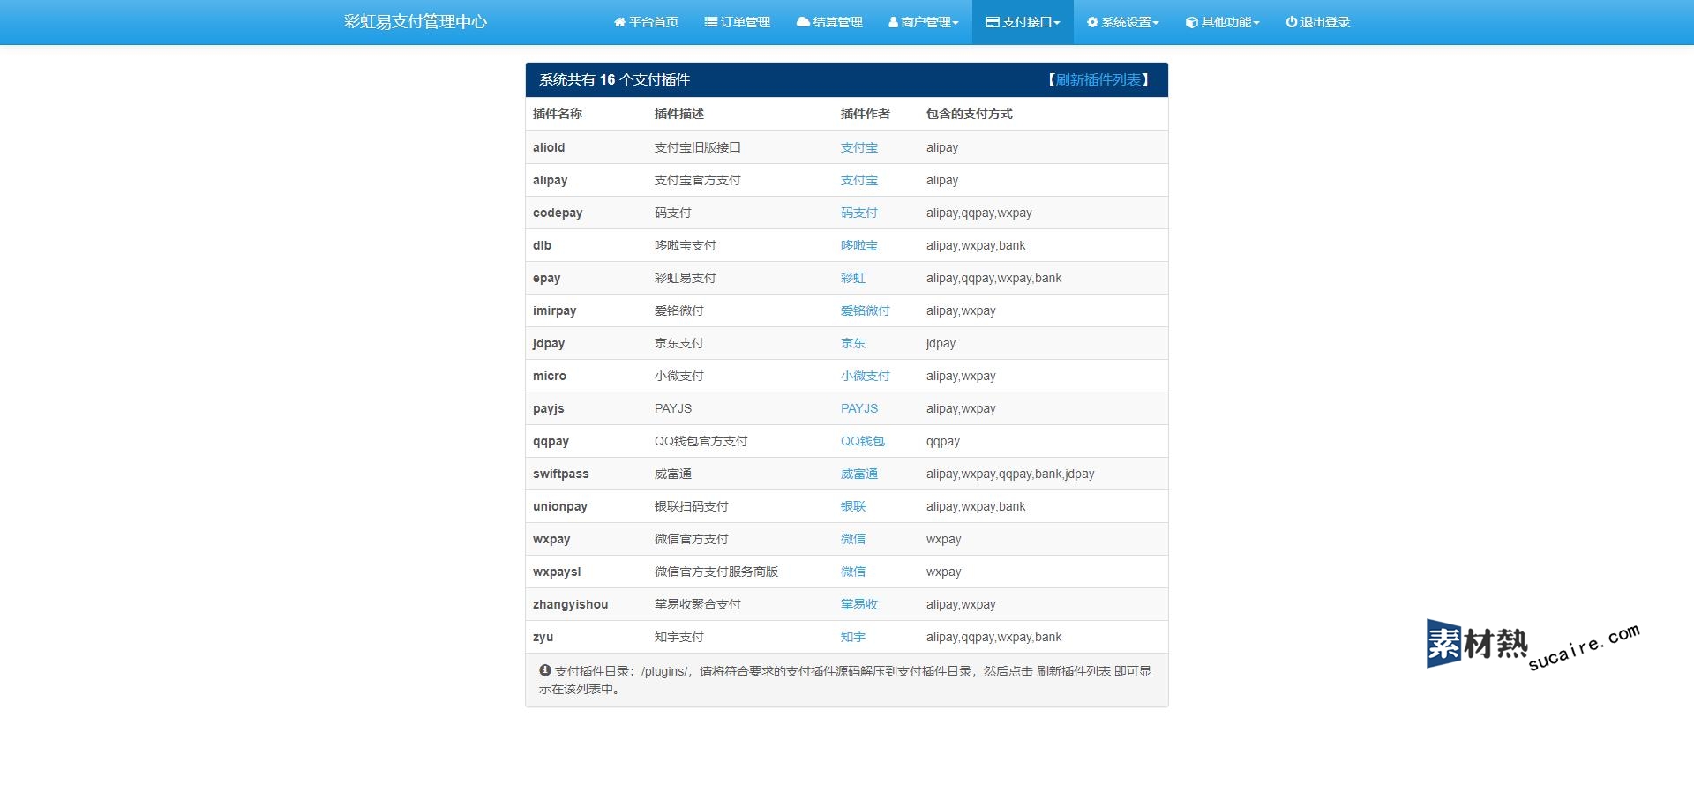Open the 码支付 author link
Viewport: 1694px width, 807px height.
point(859,213)
